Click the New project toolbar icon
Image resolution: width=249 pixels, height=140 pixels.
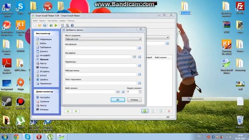pyautogui.click(x=35, y=25)
